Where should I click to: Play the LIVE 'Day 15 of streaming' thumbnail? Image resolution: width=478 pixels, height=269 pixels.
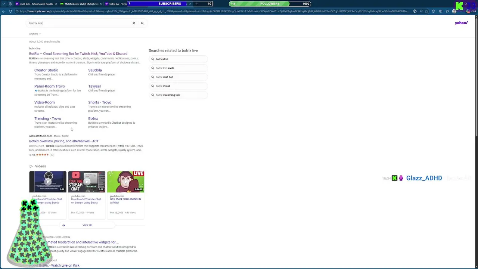(125, 182)
